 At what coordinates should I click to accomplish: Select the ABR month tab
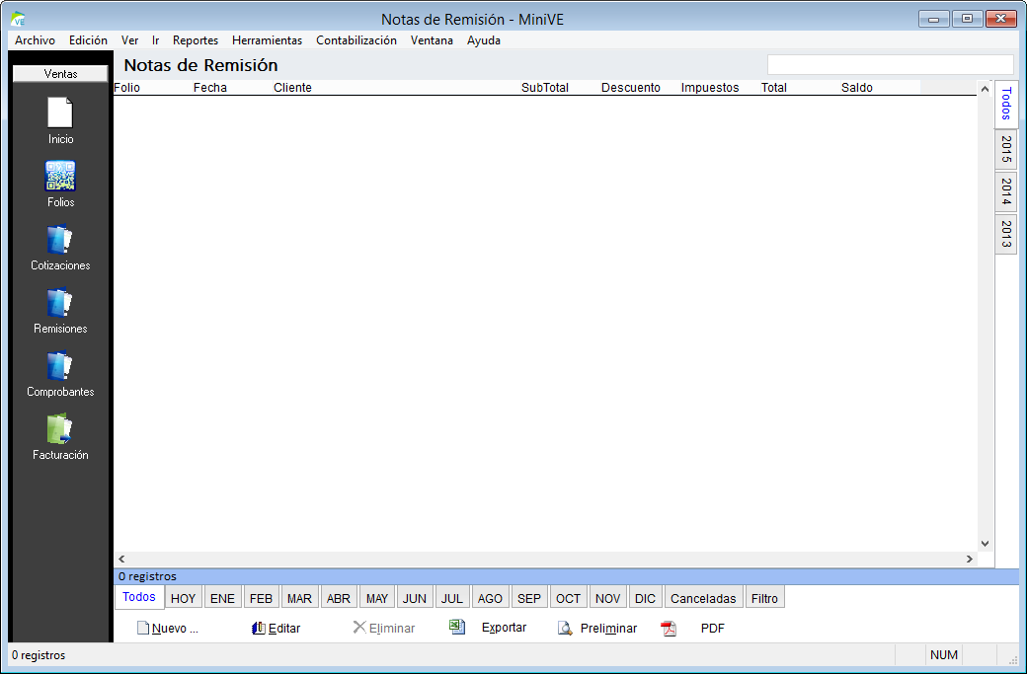click(x=338, y=598)
